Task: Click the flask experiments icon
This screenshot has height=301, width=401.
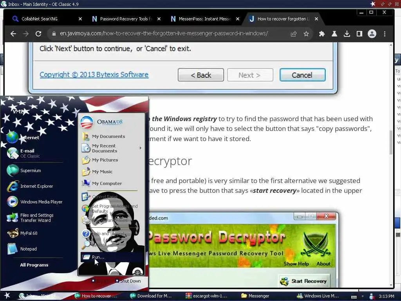Action: (334, 34)
